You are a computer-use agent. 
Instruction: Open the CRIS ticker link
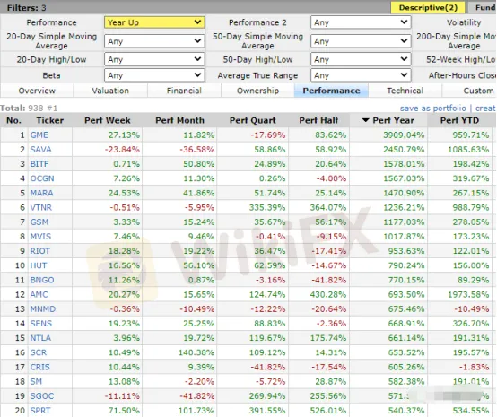pos(40,368)
